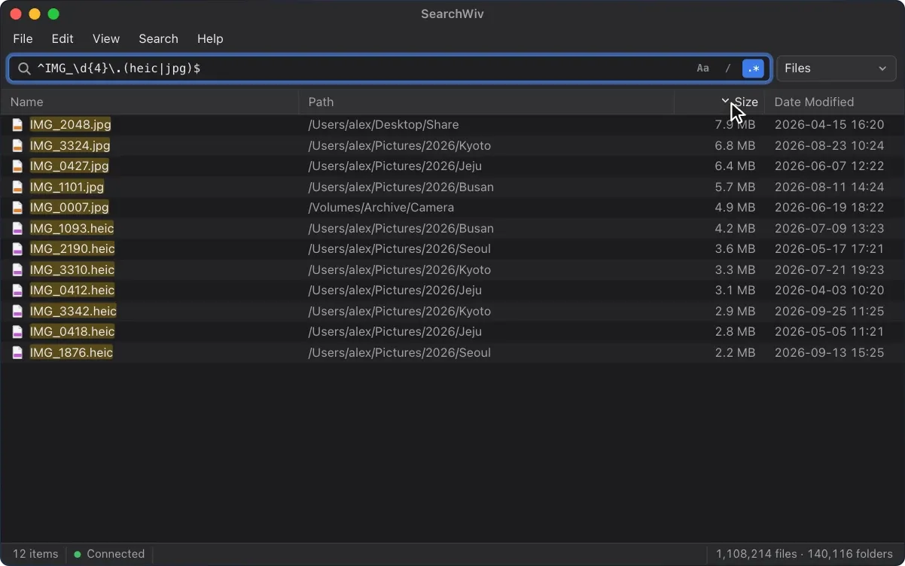This screenshot has height=566, width=905.
Task: Click Jeju path of IMG_0412.heic row
Action: (395, 291)
